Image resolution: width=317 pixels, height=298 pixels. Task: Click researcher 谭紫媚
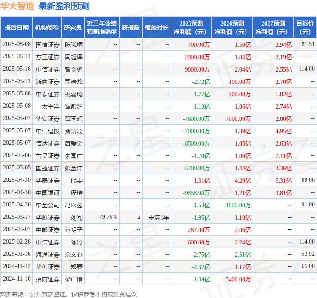[x=73, y=106]
